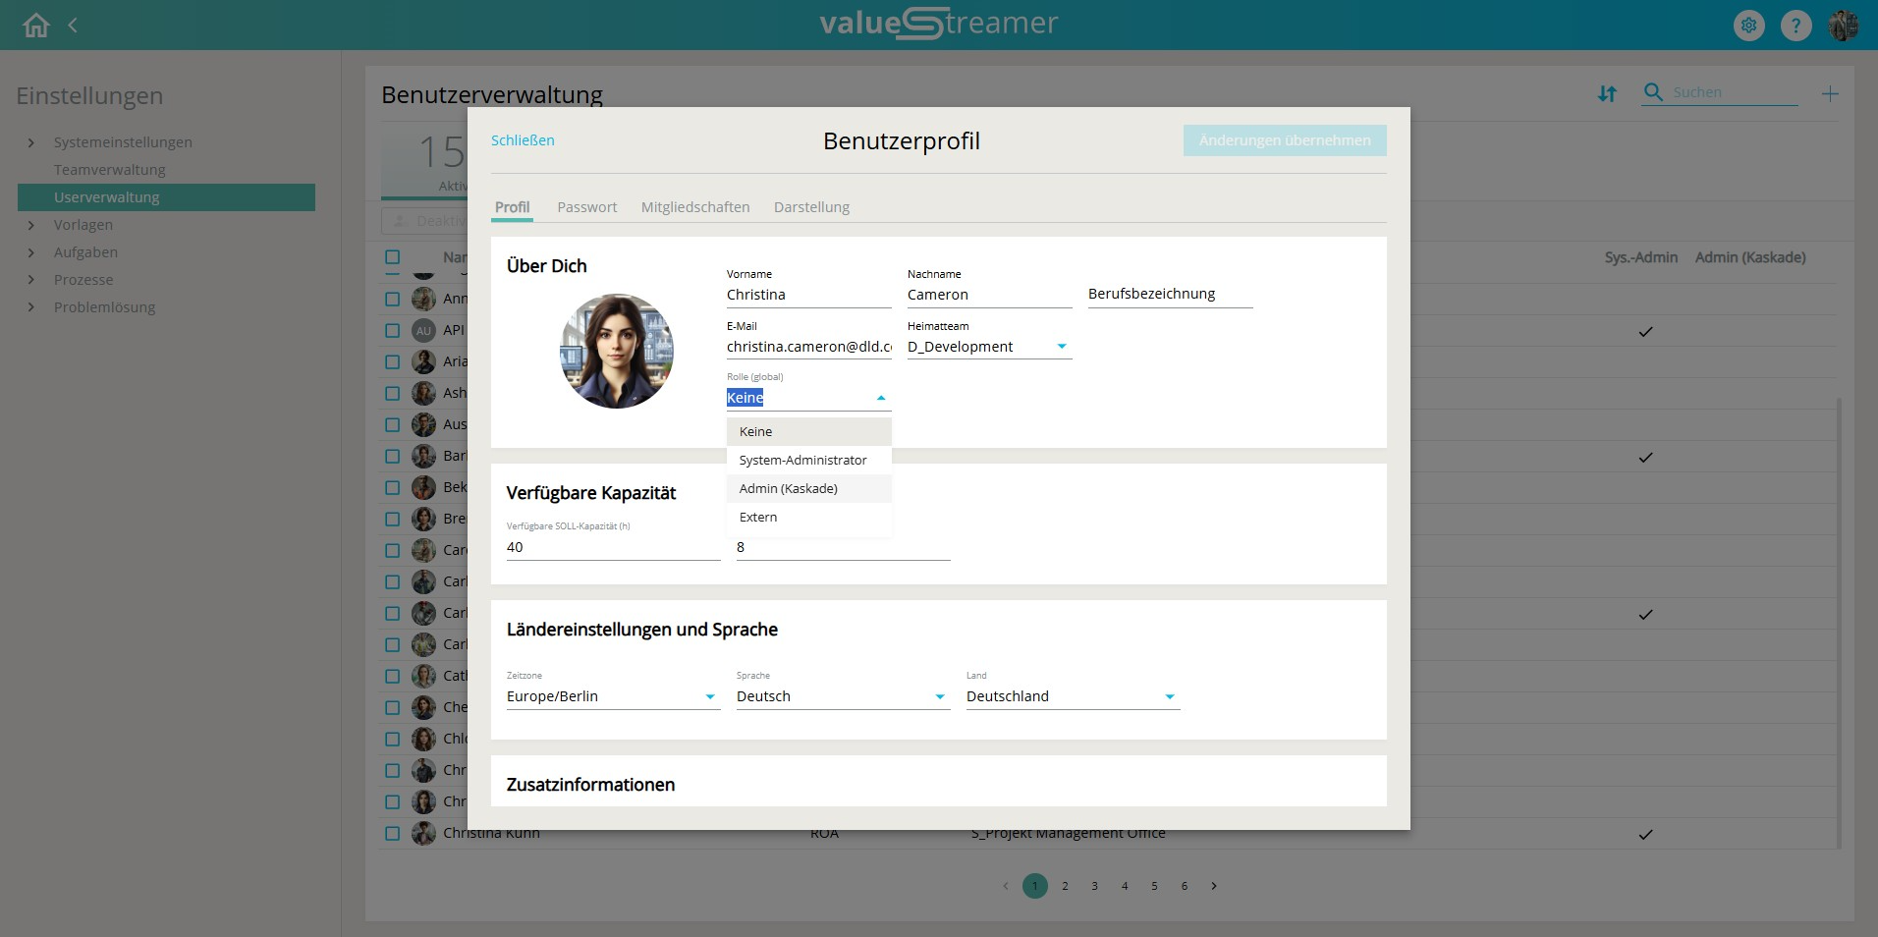Screen dimensions: 1878x937
Task: Click the user avatar in top bar
Action: pyautogui.click(x=1843, y=26)
